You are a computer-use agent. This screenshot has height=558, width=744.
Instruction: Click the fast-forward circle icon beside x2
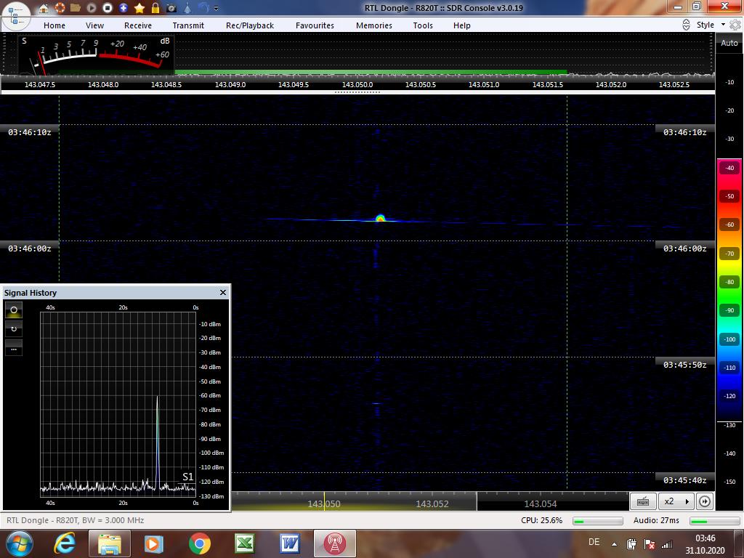(x=705, y=501)
